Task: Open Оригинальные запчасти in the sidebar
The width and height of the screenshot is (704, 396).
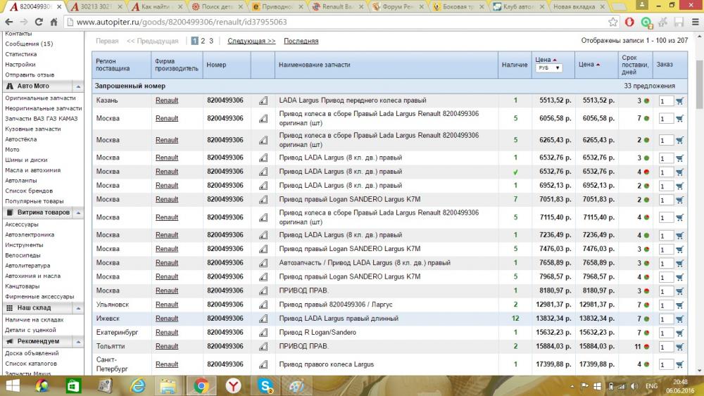Action: click(40, 98)
